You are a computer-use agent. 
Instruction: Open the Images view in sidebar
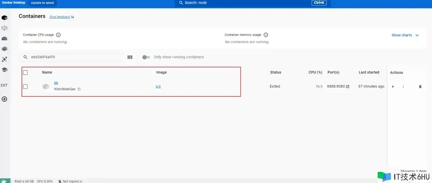4,28
